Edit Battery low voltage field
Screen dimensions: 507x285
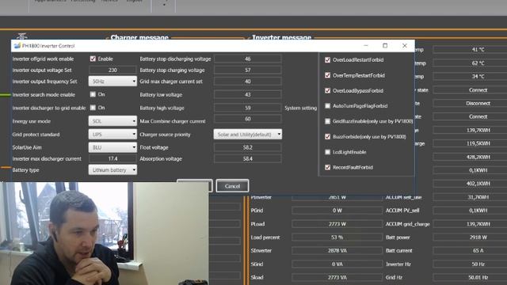248,95
